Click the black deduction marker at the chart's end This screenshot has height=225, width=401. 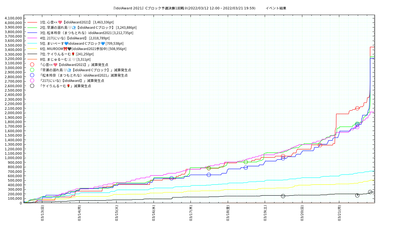(370, 192)
